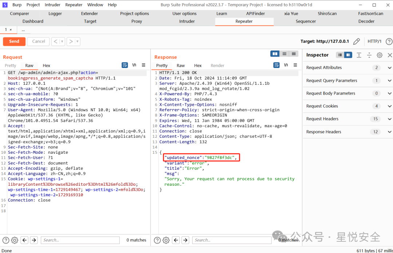
Task: Open the ShiroScan extension tab
Action: pos(327,13)
